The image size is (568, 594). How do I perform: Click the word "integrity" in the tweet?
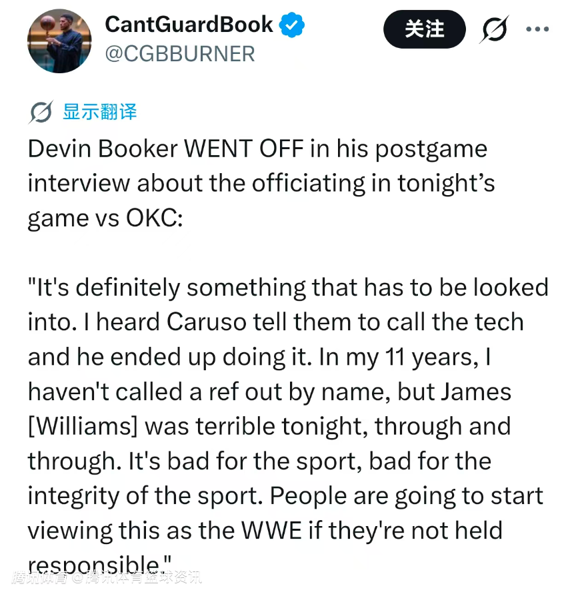79,496
